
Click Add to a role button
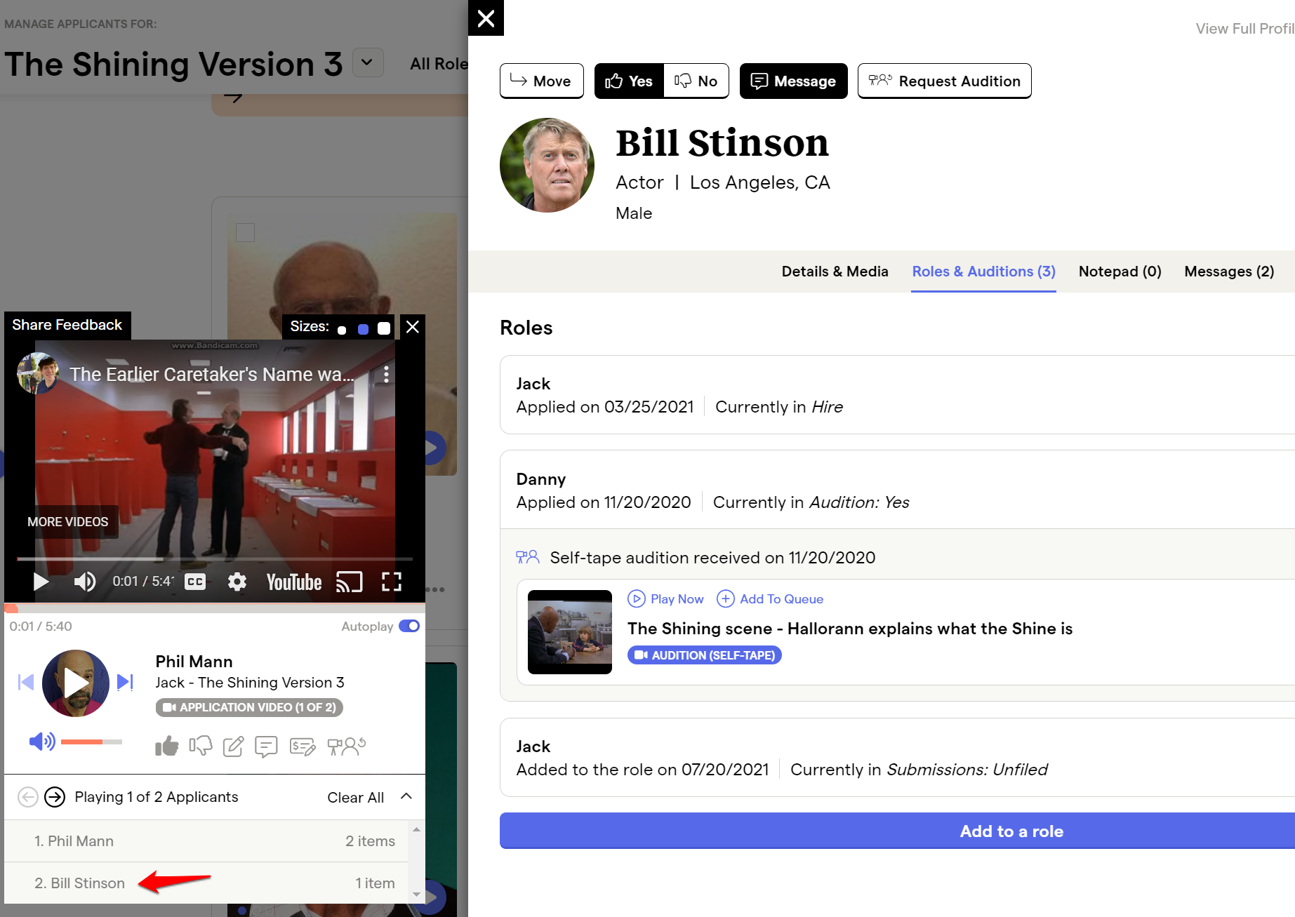897,831
